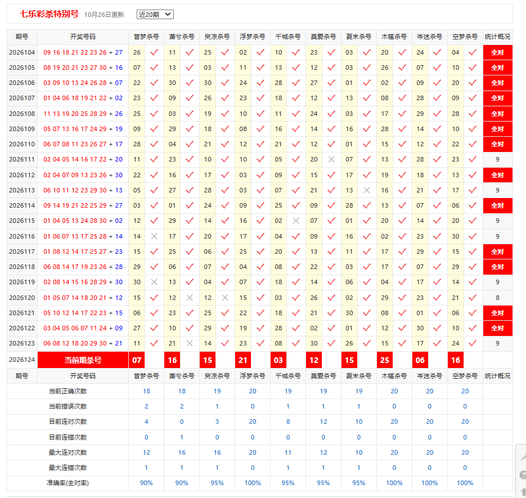
Task: Click the red 全对 badge in row 2026117
Action: pyautogui.click(x=497, y=252)
